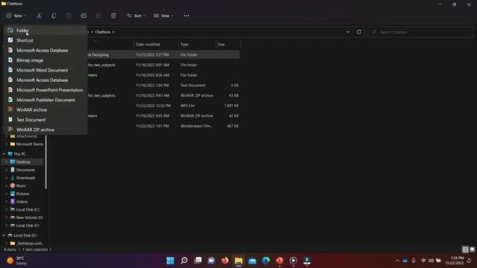The image size is (477, 268).
Task: Open Task View on taskbar
Action: point(198,261)
